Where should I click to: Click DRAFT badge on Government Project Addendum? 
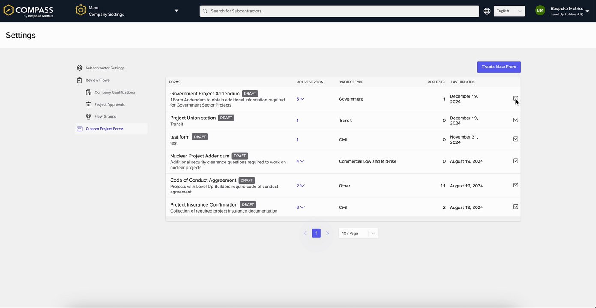coord(250,94)
